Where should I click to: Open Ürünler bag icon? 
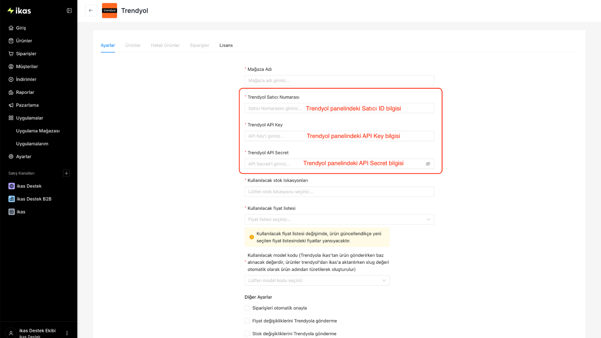(x=11, y=41)
